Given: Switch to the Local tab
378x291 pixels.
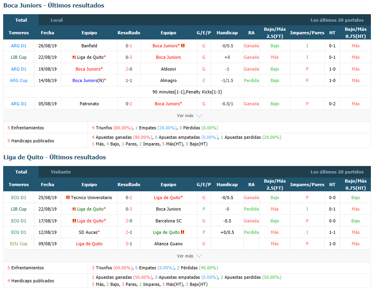Looking at the screenshot, I should [x=56, y=20].
